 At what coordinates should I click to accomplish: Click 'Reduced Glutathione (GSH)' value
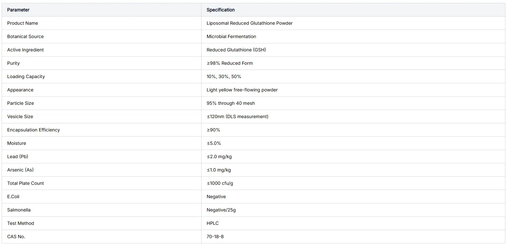(x=236, y=50)
